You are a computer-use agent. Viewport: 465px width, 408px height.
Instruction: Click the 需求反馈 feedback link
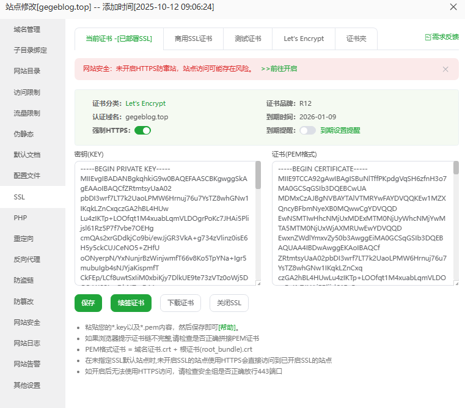click(x=445, y=37)
